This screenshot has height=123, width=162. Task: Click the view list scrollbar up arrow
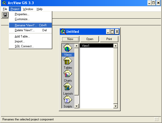[115, 46]
